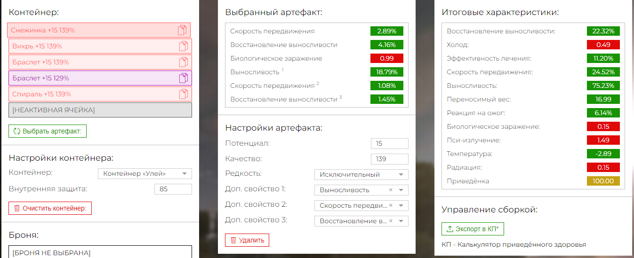Click КП - Калькулятор приведённого здоровья text
The width and height of the screenshot is (634, 258).
(514, 244)
